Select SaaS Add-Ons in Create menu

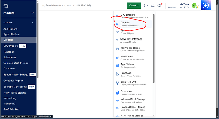coord(133,83)
